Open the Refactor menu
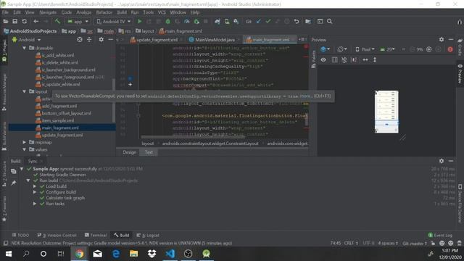Screen dimensions: 464x261 (104, 12)
